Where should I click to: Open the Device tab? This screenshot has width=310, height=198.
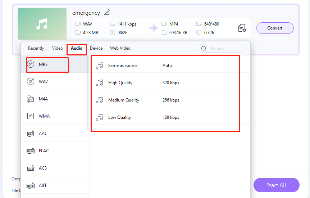[96, 48]
